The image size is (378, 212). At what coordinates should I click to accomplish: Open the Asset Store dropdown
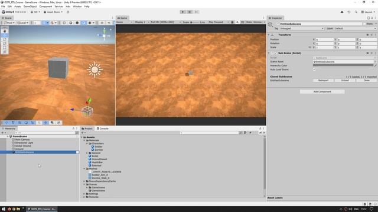(x=53, y=12)
